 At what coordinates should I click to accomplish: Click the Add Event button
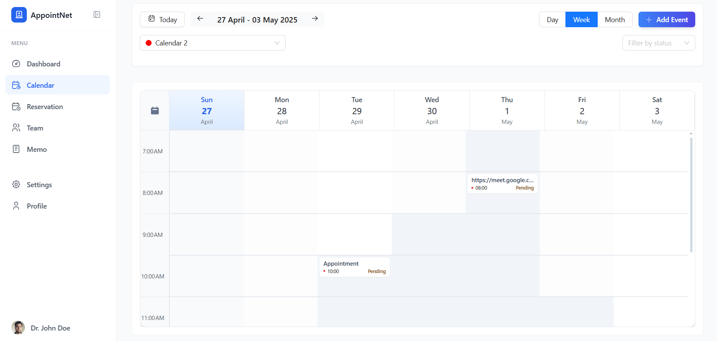[666, 20]
